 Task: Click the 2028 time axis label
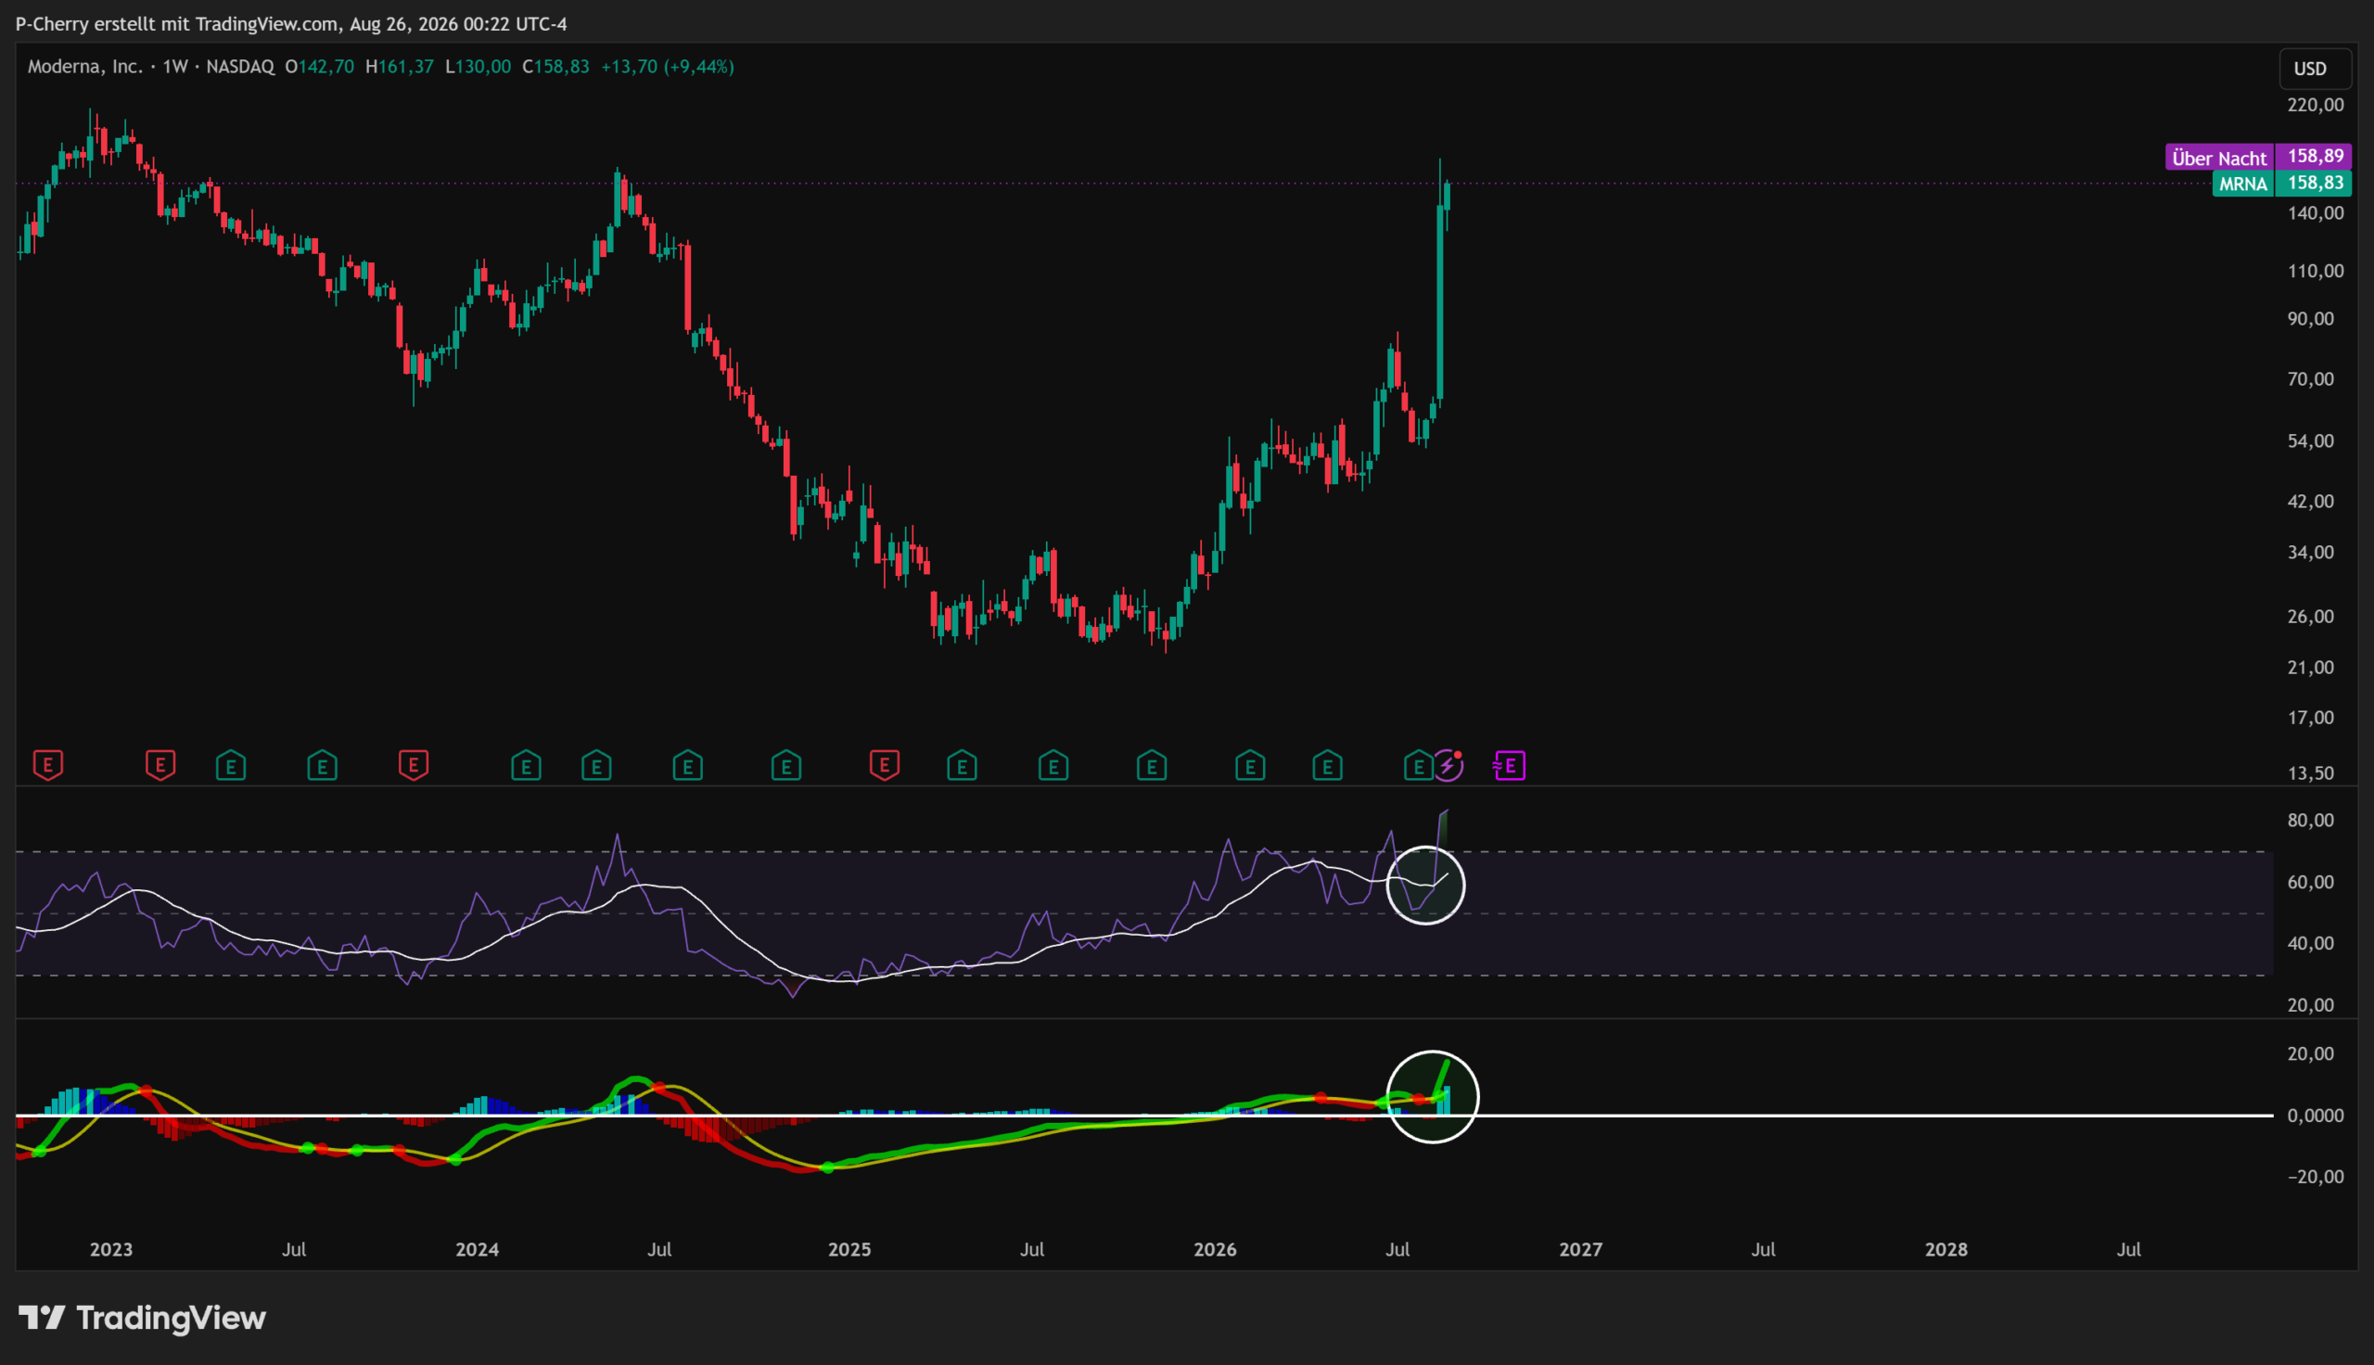[1946, 1250]
